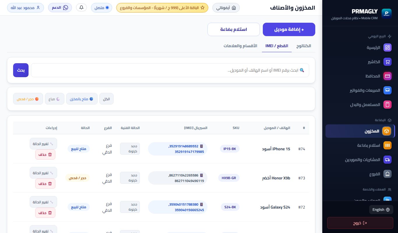Filter by مباع chip
This screenshot has width=398, height=233.
[x=54, y=99]
